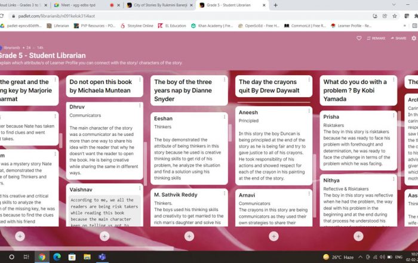Open three-dot menu on Eeshan post
The height and width of the screenshot is (263, 418).
click(x=225, y=117)
